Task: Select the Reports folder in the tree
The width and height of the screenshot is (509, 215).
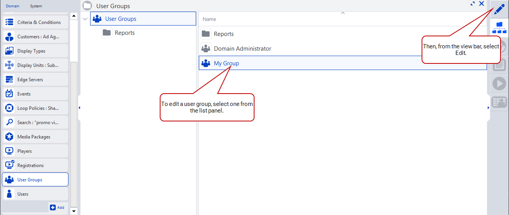Action: click(x=124, y=33)
